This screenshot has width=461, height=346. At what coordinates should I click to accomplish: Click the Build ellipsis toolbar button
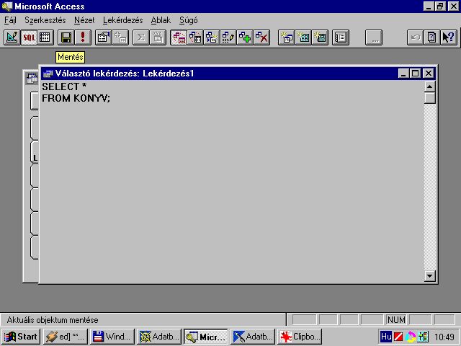point(374,37)
